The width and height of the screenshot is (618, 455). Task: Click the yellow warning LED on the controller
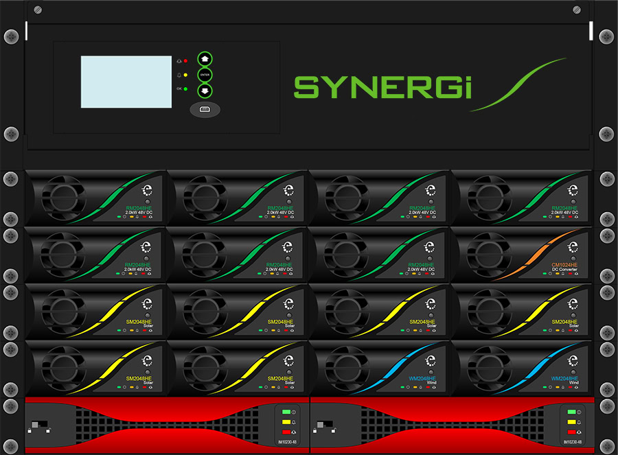click(185, 75)
